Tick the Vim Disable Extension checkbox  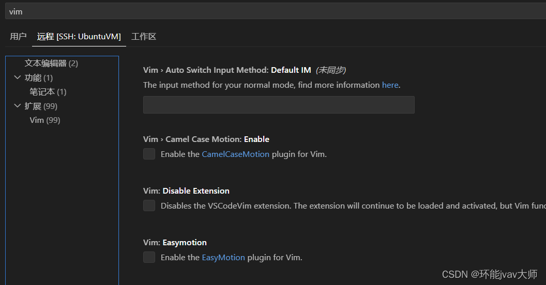(x=149, y=205)
